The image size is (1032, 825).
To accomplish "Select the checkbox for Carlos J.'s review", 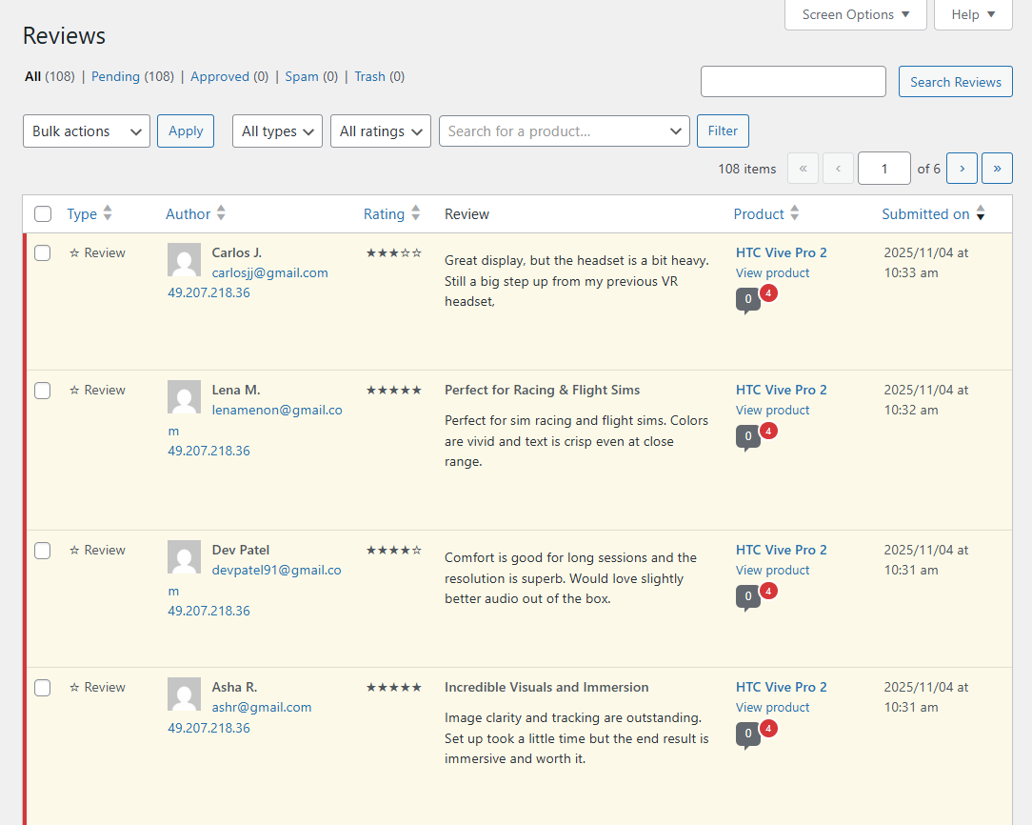I will 43,253.
